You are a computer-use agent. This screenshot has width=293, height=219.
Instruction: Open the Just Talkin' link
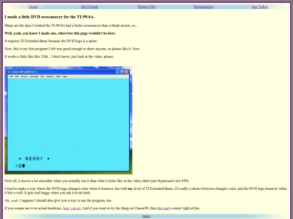260,7
